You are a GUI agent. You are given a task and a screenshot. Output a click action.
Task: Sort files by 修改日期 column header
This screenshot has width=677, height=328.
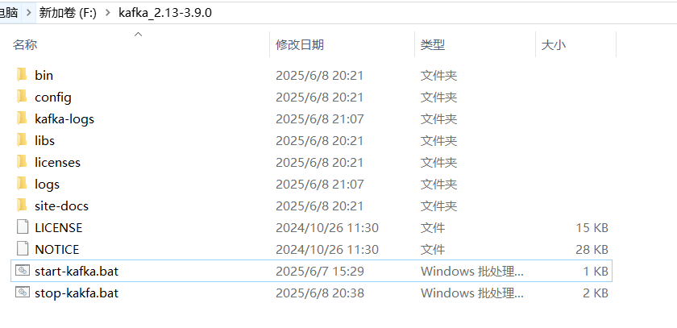(x=300, y=45)
